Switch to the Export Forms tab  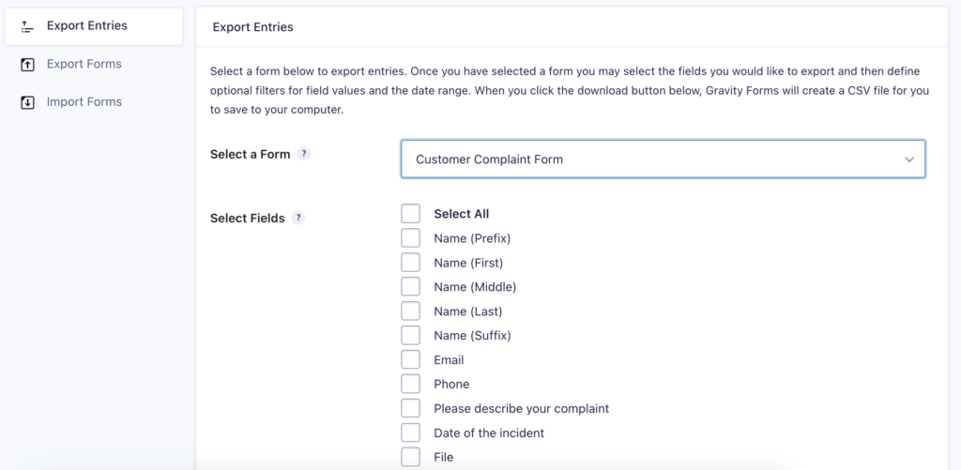click(84, 65)
